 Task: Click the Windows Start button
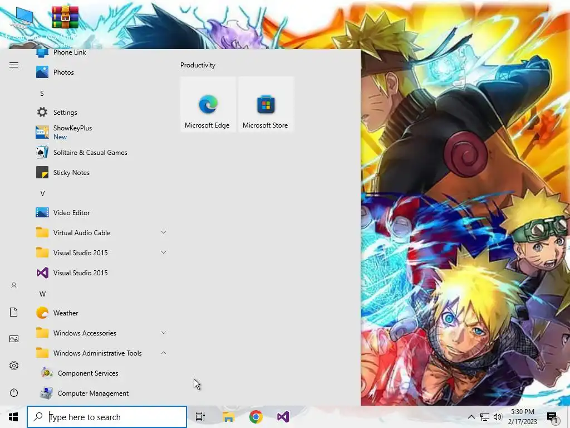[13, 417]
